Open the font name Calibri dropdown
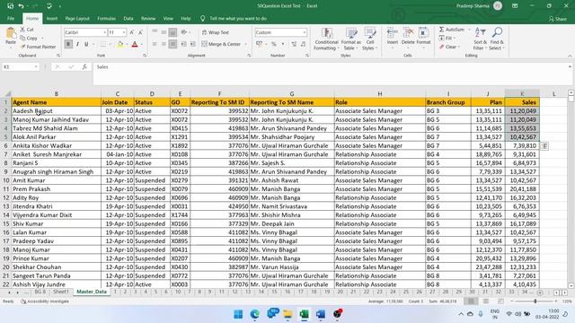 point(104,32)
